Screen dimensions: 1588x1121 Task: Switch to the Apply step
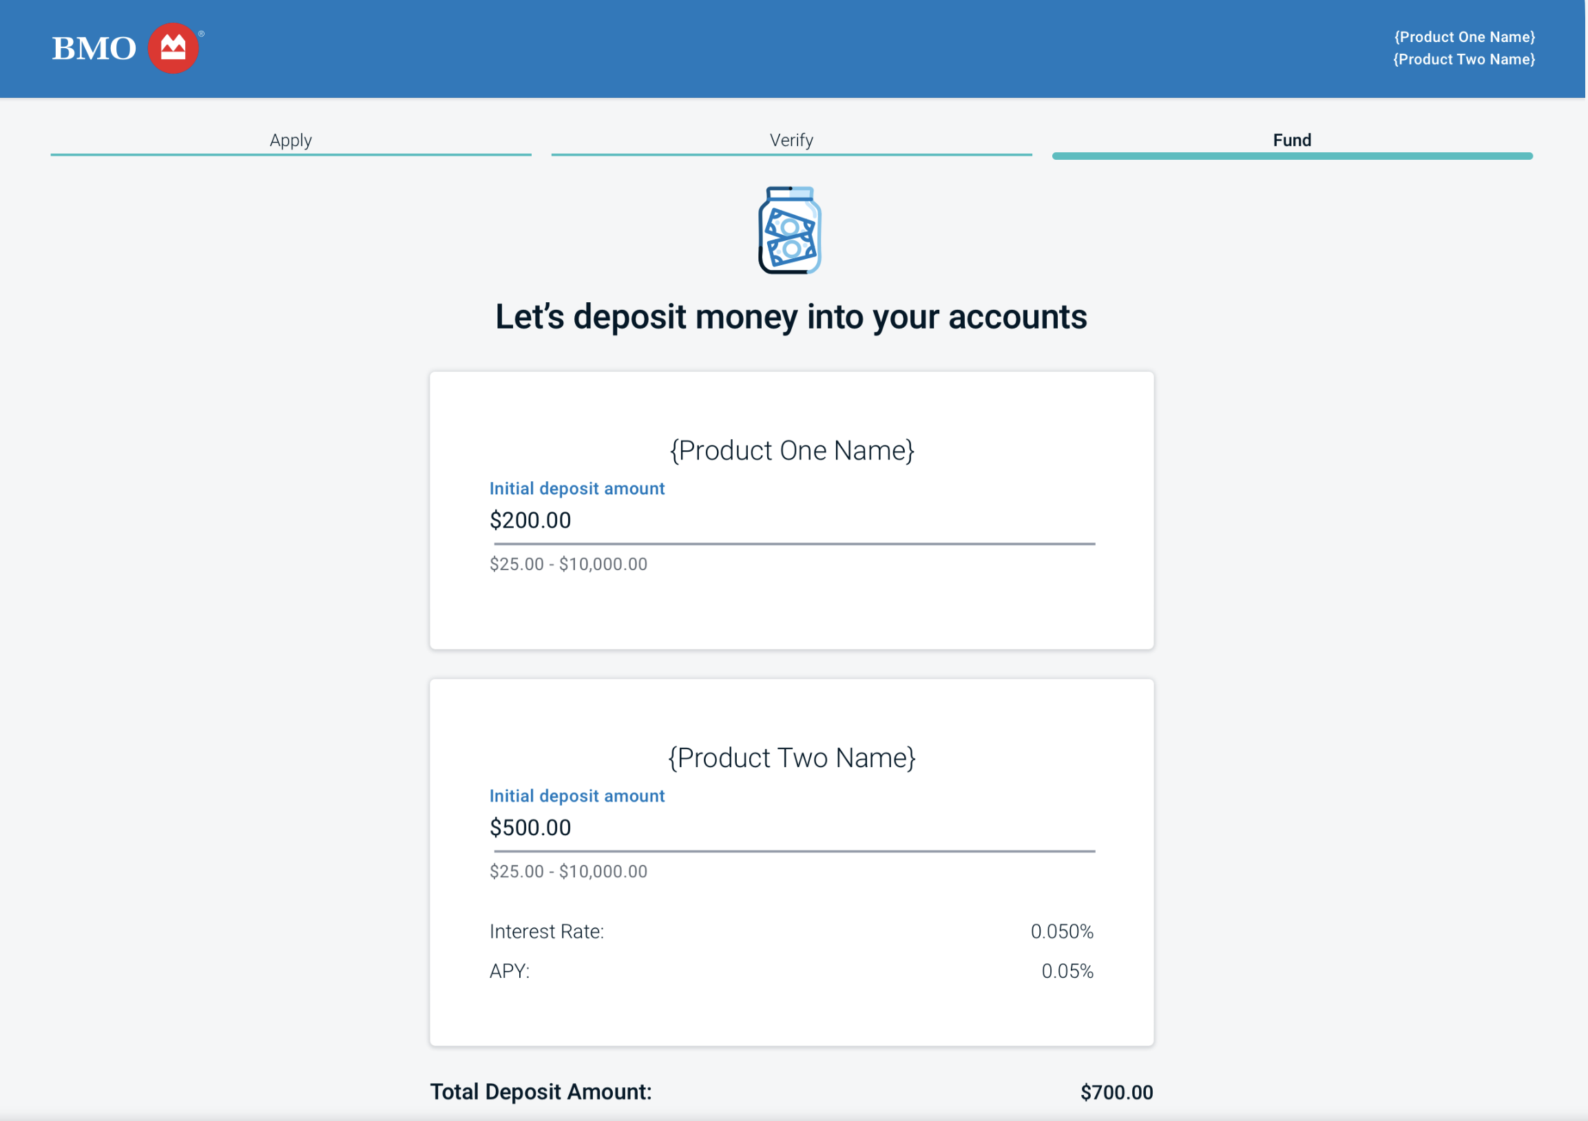coord(291,140)
